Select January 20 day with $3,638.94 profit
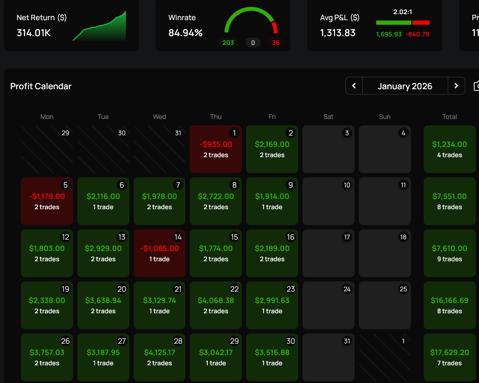The image size is (479, 383). [x=103, y=305]
